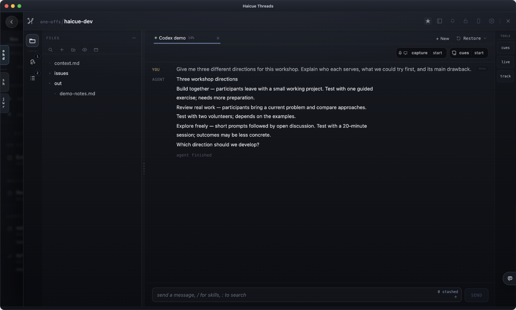
Task: Switch to the 'sh' workspace tab
Action: click(x=4, y=82)
